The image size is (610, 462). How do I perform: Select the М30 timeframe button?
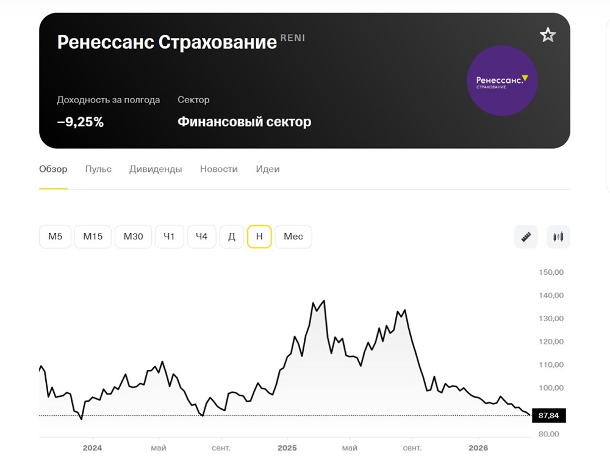tap(133, 236)
